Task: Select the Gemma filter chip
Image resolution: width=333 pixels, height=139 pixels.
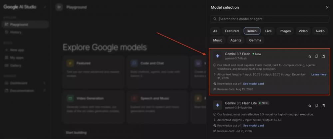Action: click(x=255, y=40)
